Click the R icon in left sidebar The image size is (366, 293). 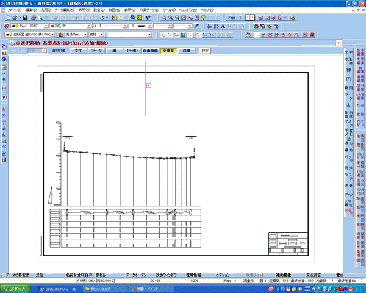pos(4,98)
